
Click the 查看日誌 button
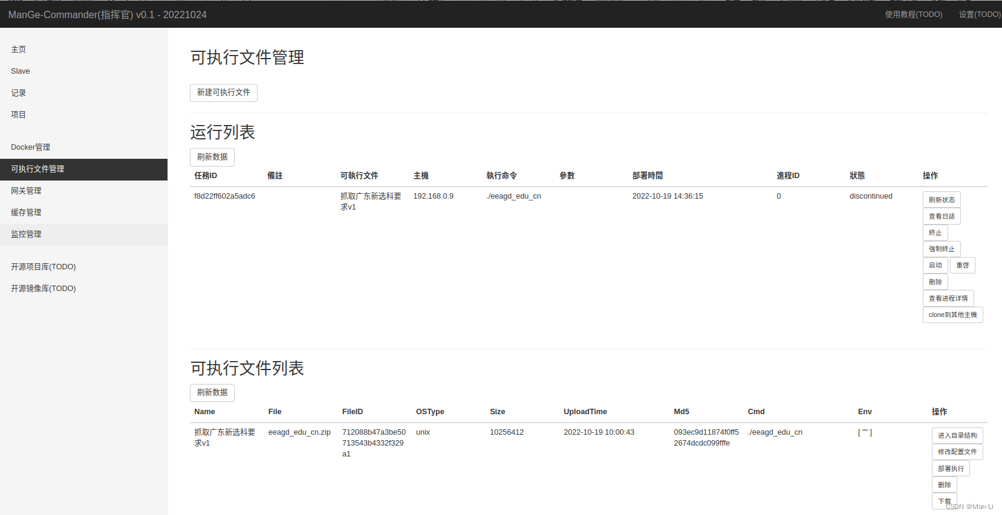(942, 216)
